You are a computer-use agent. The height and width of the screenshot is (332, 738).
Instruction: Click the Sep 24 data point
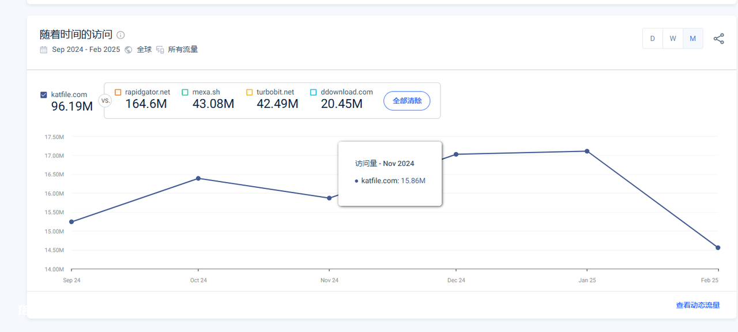[71, 222]
